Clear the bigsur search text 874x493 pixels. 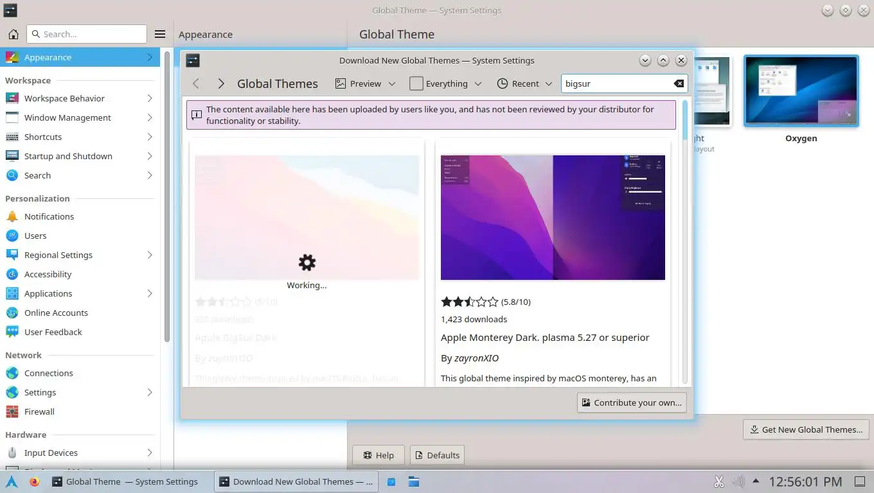(679, 83)
